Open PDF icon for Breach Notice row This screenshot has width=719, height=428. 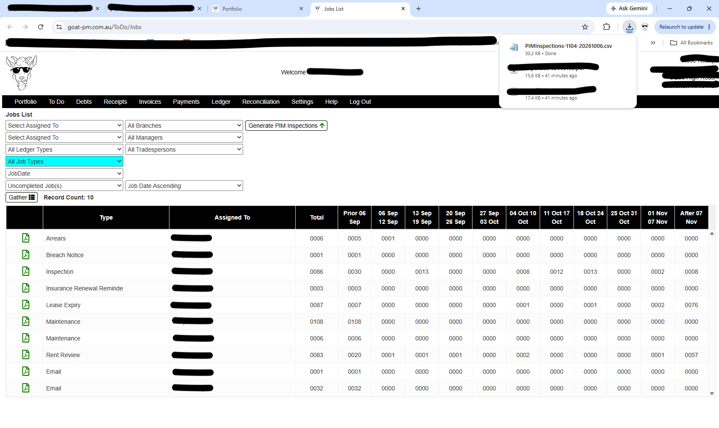pyautogui.click(x=26, y=255)
